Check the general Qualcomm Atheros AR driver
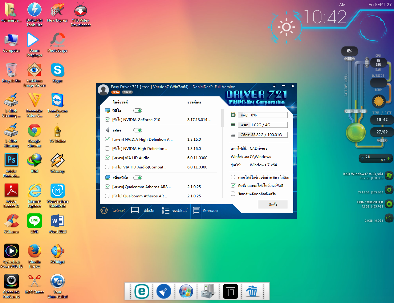 [107, 196]
